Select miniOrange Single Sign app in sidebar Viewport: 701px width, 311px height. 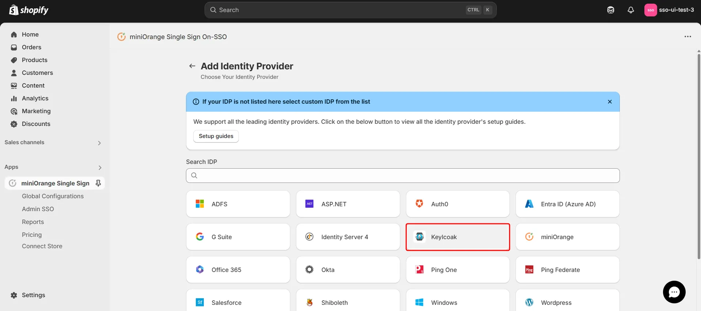tap(55, 183)
